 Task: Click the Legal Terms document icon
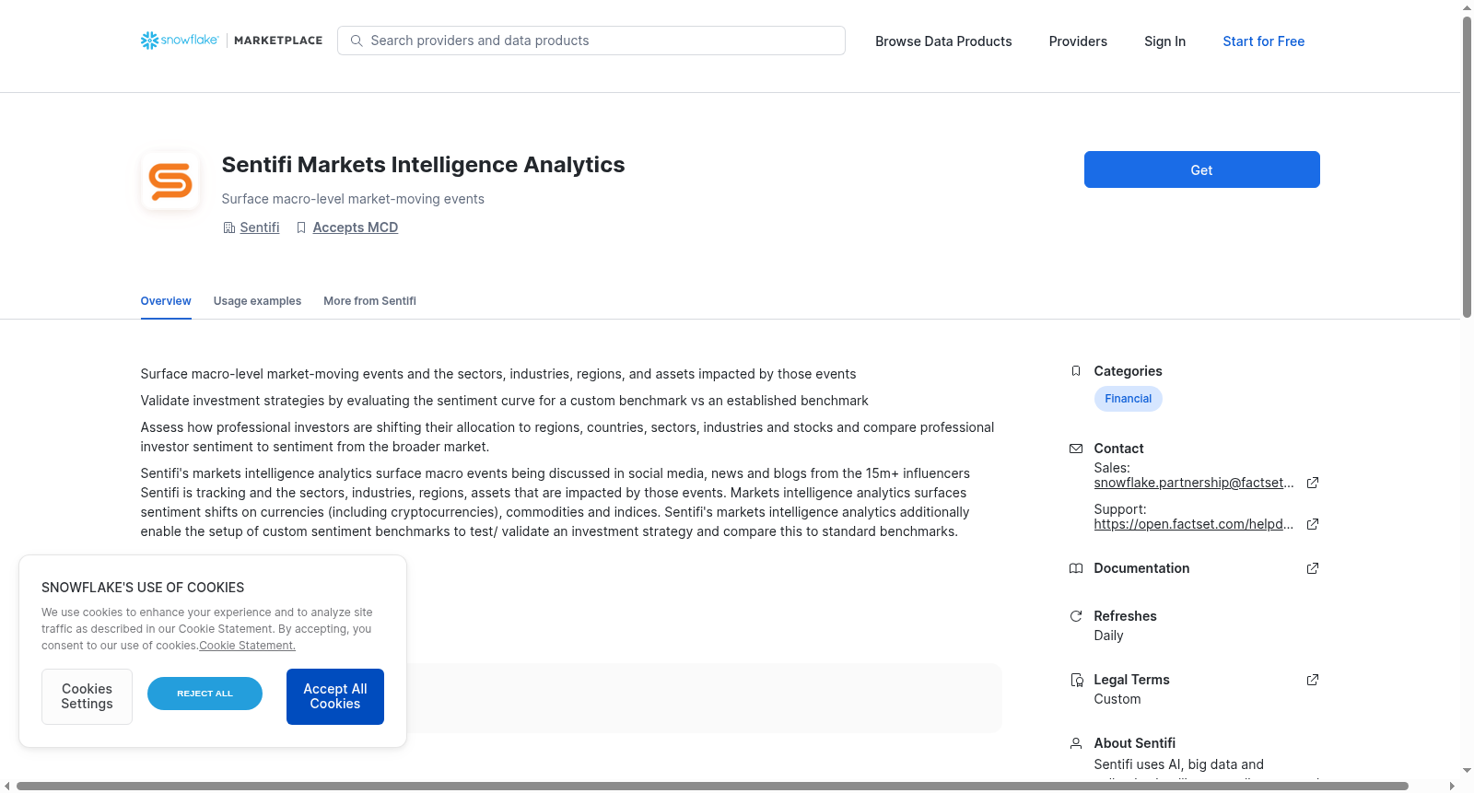point(1076,680)
